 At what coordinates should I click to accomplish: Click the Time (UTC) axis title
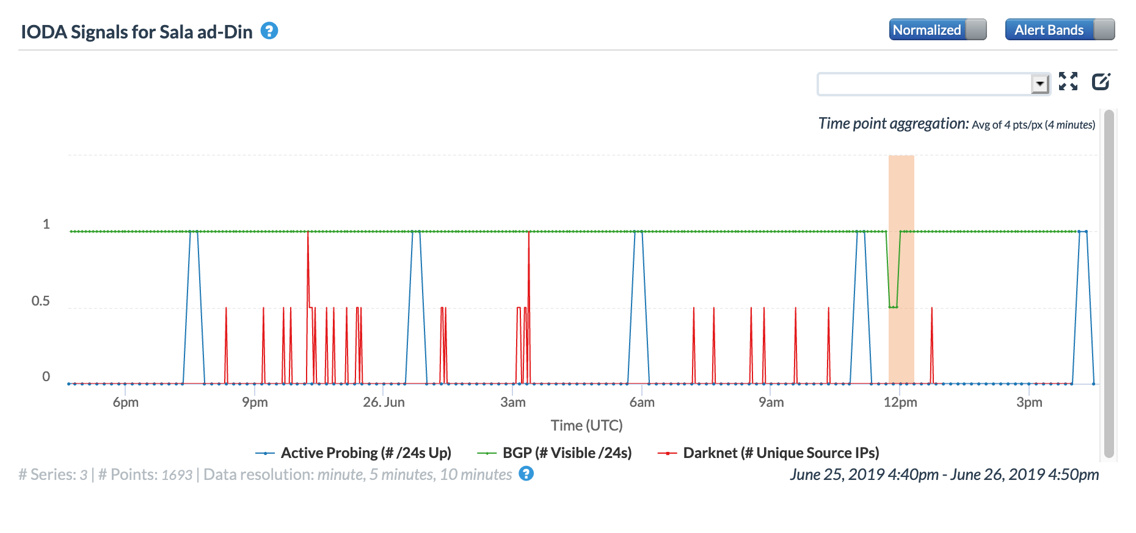pos(586,426)
